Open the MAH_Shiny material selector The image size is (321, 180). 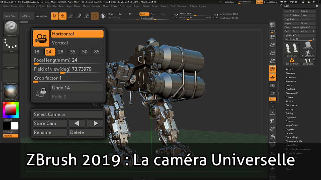coord(11,93)
